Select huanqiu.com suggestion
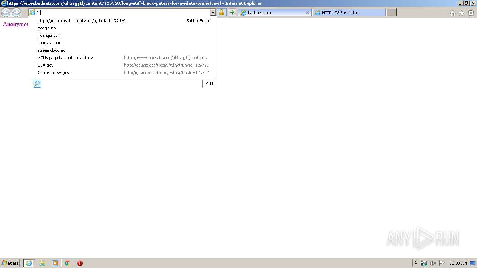Screen dimensions: 477x268 123,35
